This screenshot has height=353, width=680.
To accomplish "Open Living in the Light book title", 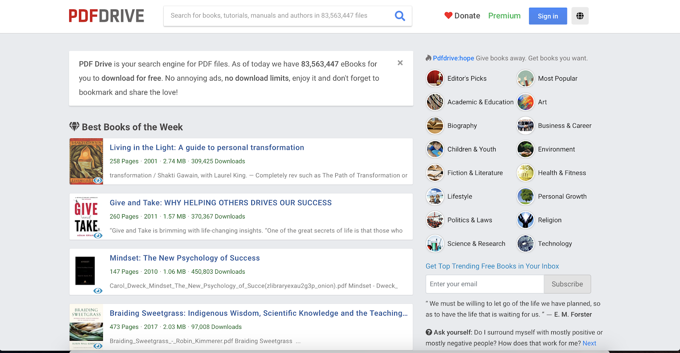I will (207, 148).
